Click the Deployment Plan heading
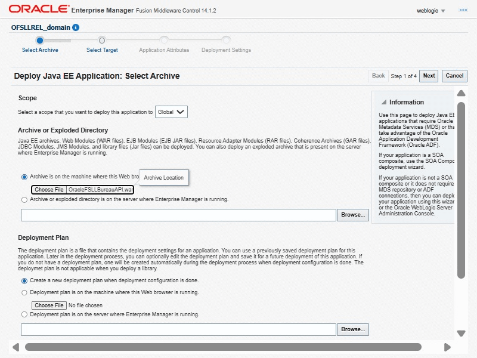 (x=43, y=237)
